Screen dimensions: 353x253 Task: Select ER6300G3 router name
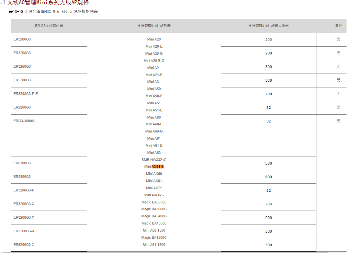point(22,163)
